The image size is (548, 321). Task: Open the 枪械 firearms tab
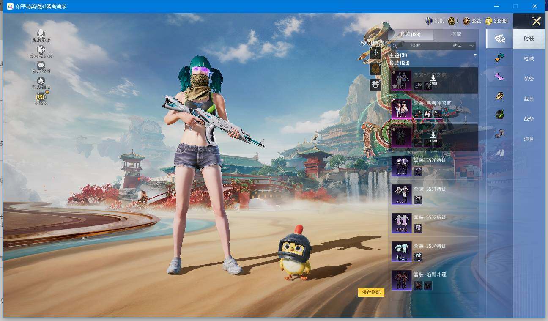point(529,59)
